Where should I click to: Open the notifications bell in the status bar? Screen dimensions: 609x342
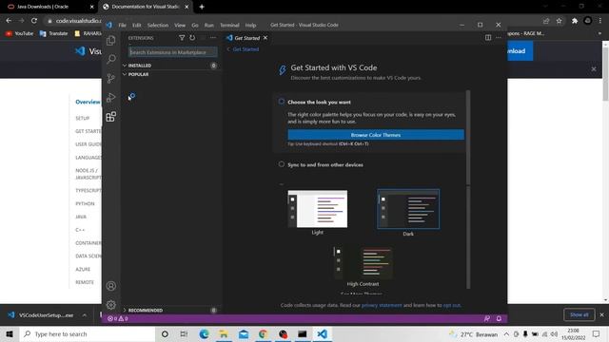tap(499, 318)
